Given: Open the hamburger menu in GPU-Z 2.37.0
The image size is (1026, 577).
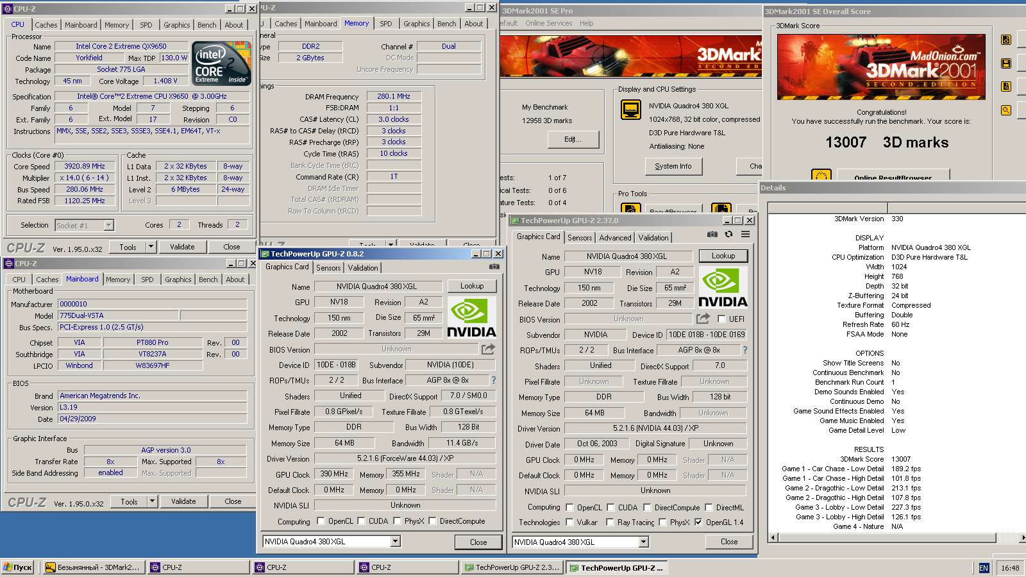Looking at the screenshot, I should click(x=746, y=234).
